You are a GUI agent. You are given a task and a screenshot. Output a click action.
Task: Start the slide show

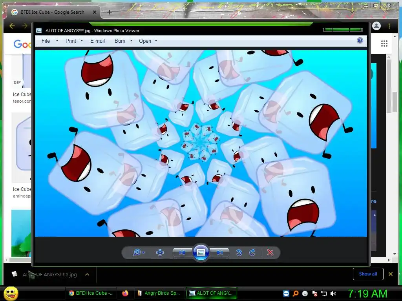point(201,253)
